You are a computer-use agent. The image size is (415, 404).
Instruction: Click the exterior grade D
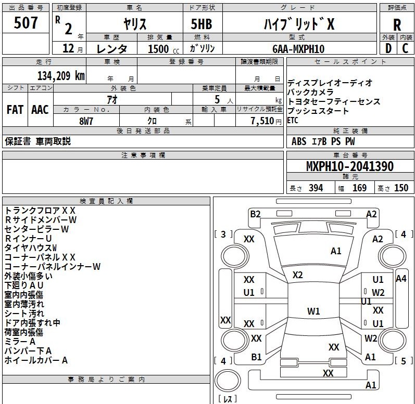[x=388, y=48]
